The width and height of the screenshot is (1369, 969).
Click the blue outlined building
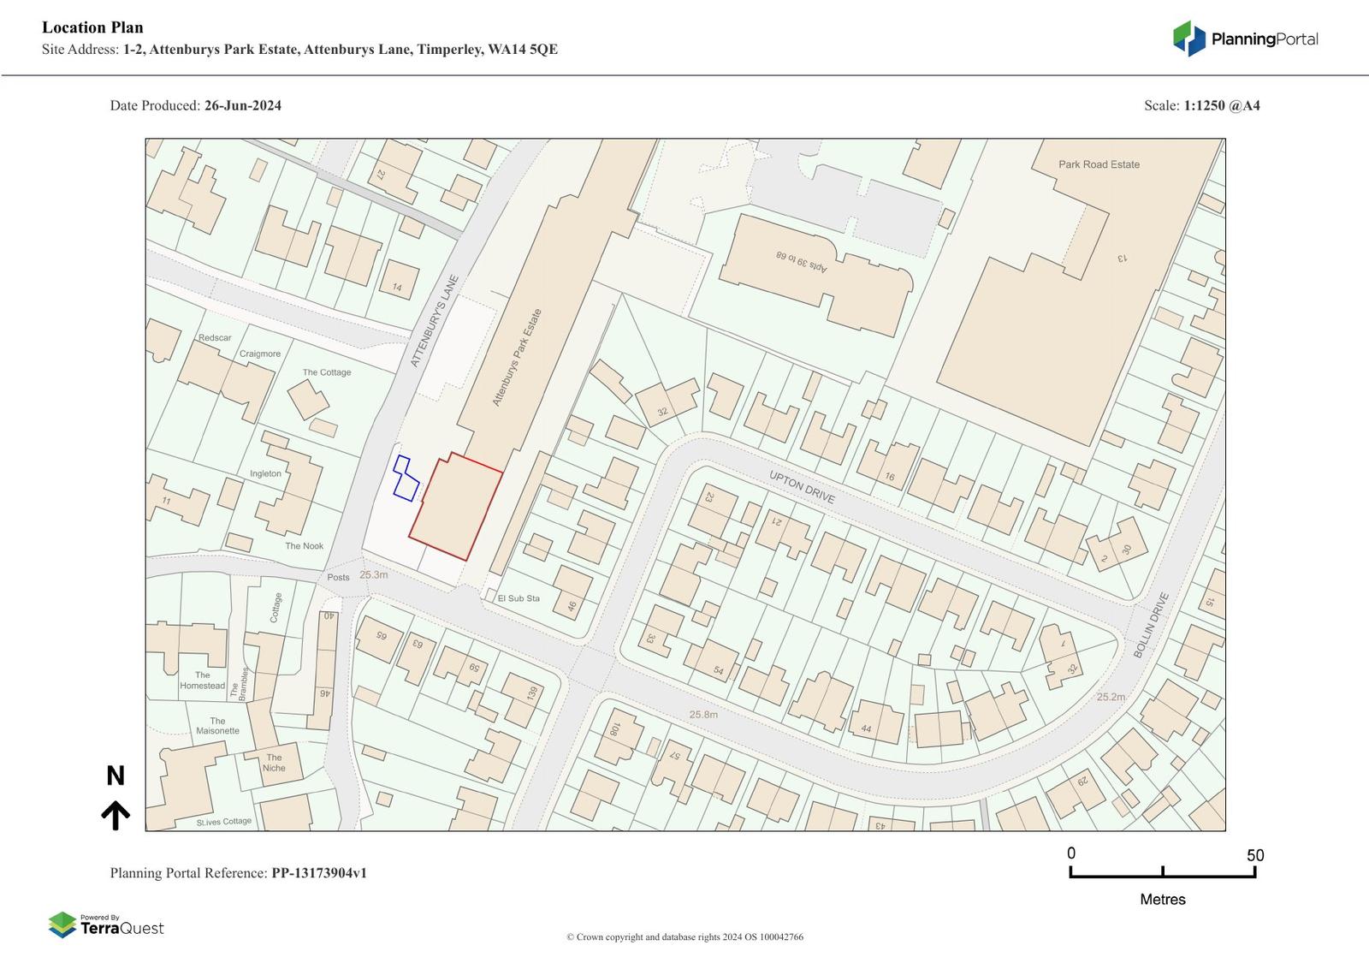(405, 479)
